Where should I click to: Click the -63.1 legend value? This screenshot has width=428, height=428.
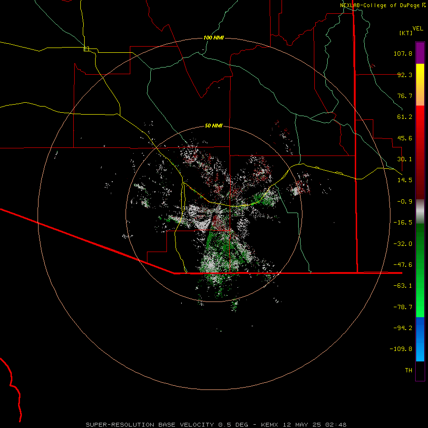[x=403, y=286]
